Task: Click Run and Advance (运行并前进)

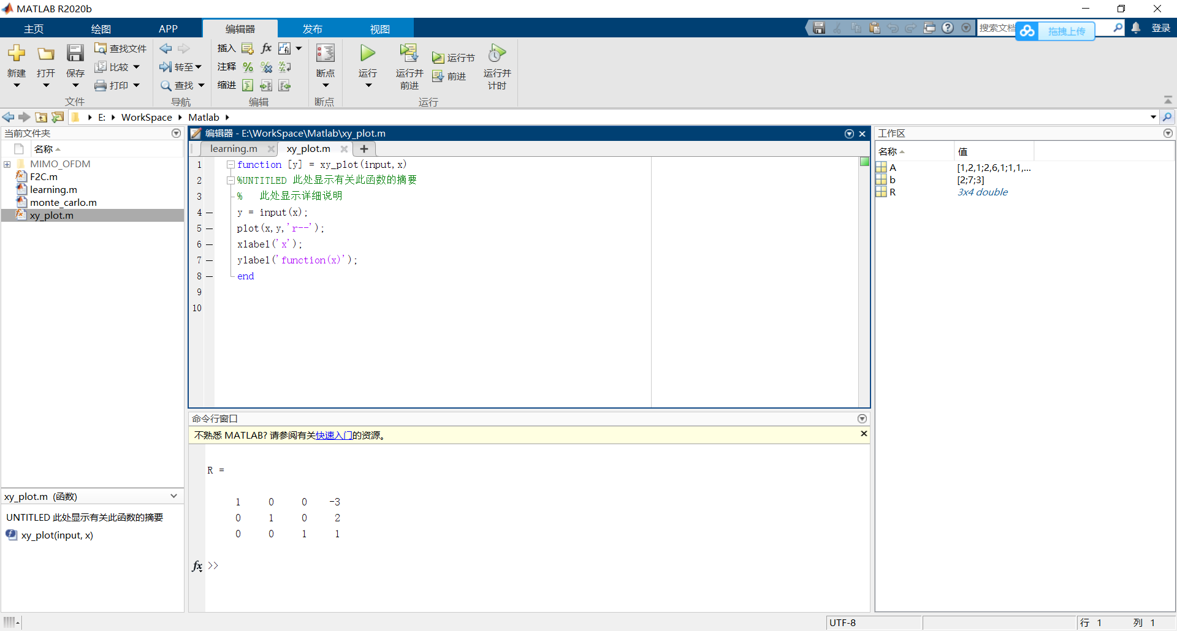Action: click(x=409, y=66)
